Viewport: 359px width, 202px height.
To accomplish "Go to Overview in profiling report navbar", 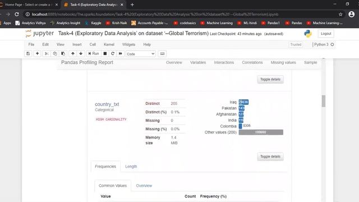I will (174, 62).
